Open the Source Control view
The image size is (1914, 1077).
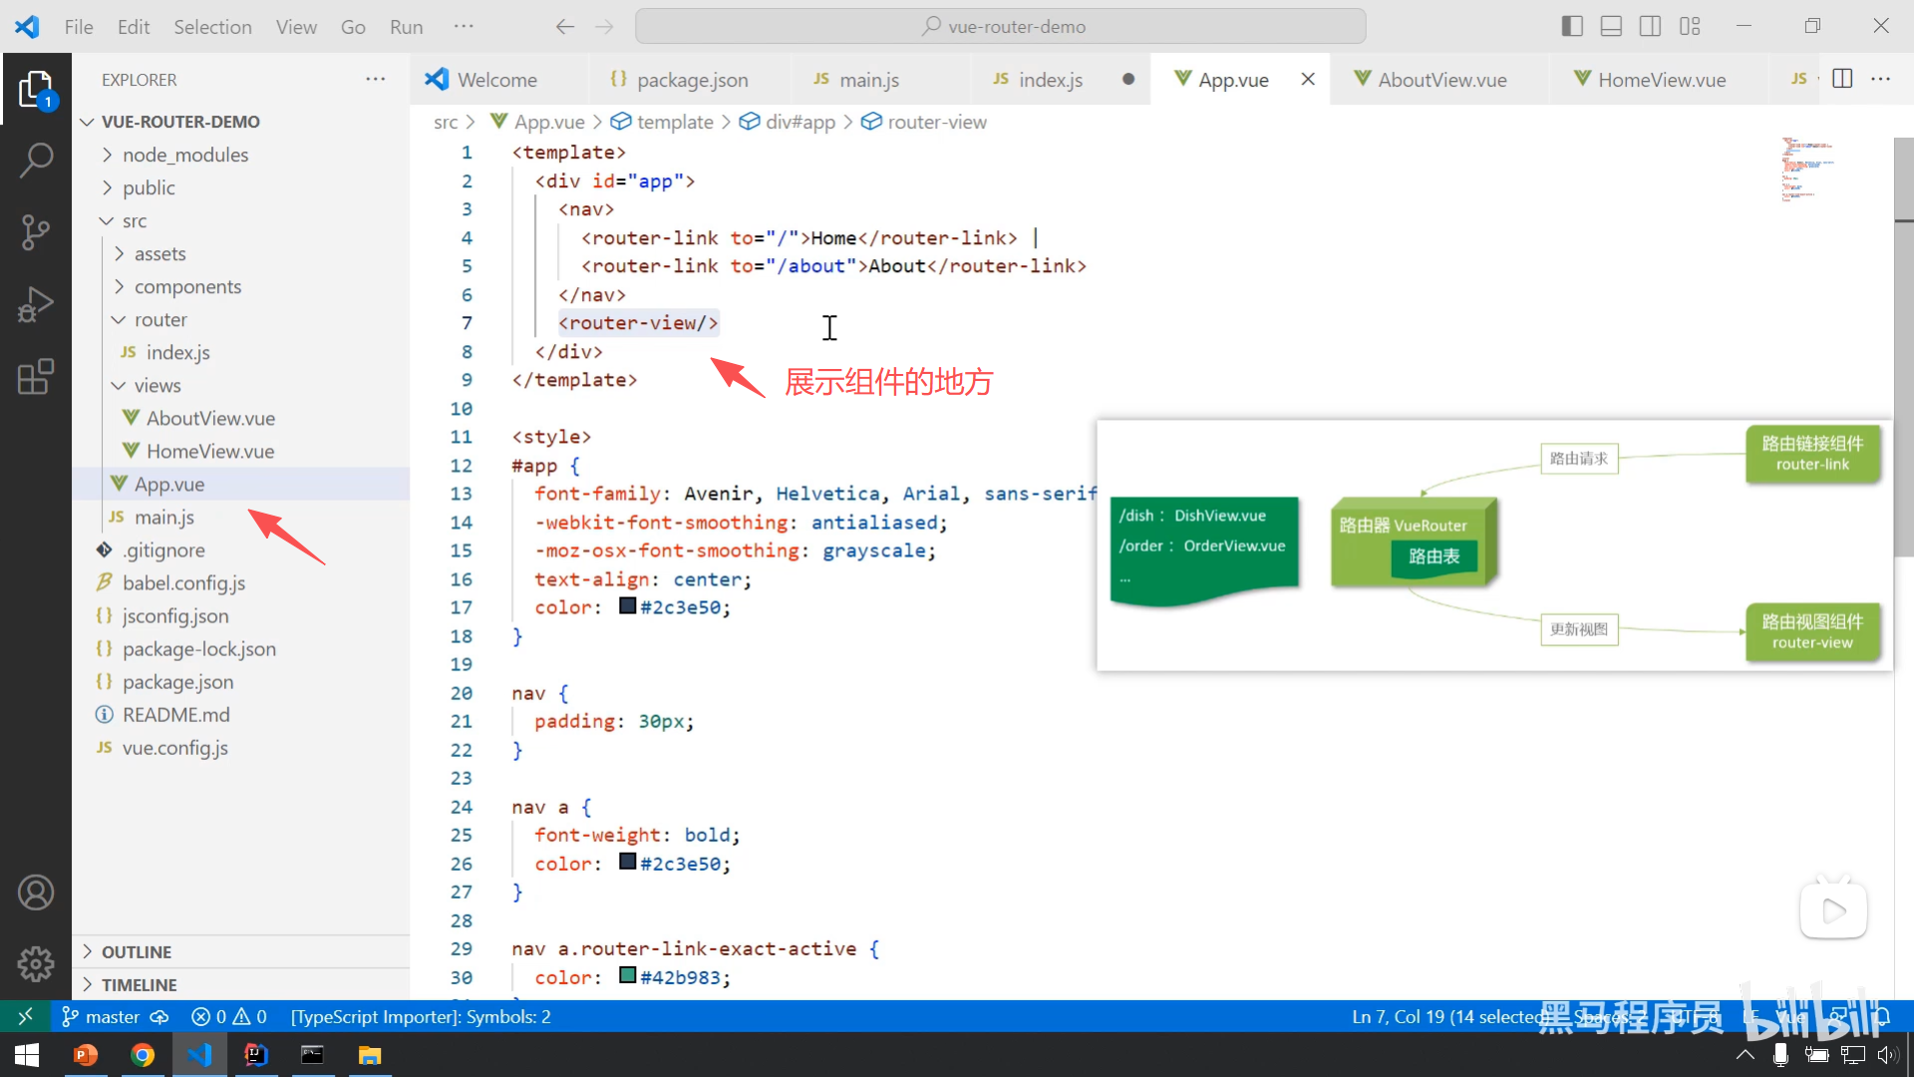36,231
